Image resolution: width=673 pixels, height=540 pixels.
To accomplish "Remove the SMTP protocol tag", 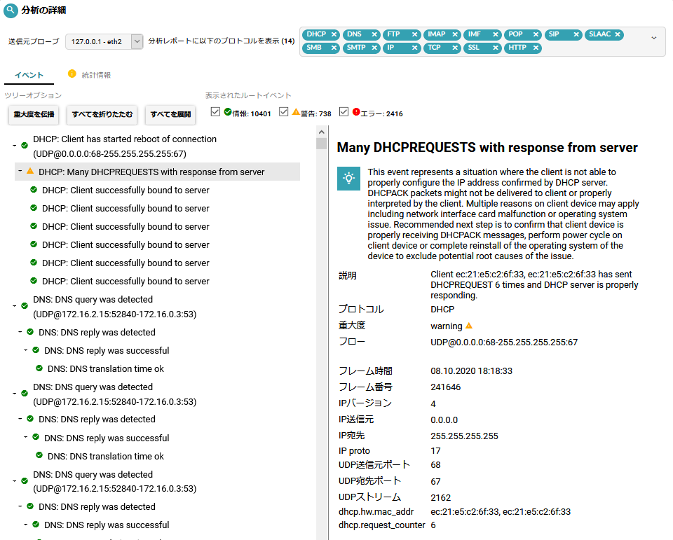I will pos(374,48).
